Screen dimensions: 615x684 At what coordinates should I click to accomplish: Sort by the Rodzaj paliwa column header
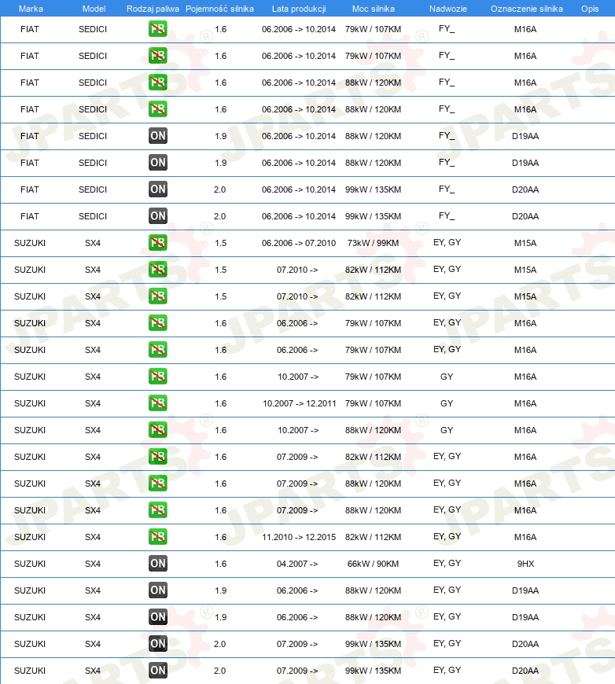pyautogui.click(x=153, y=9)
